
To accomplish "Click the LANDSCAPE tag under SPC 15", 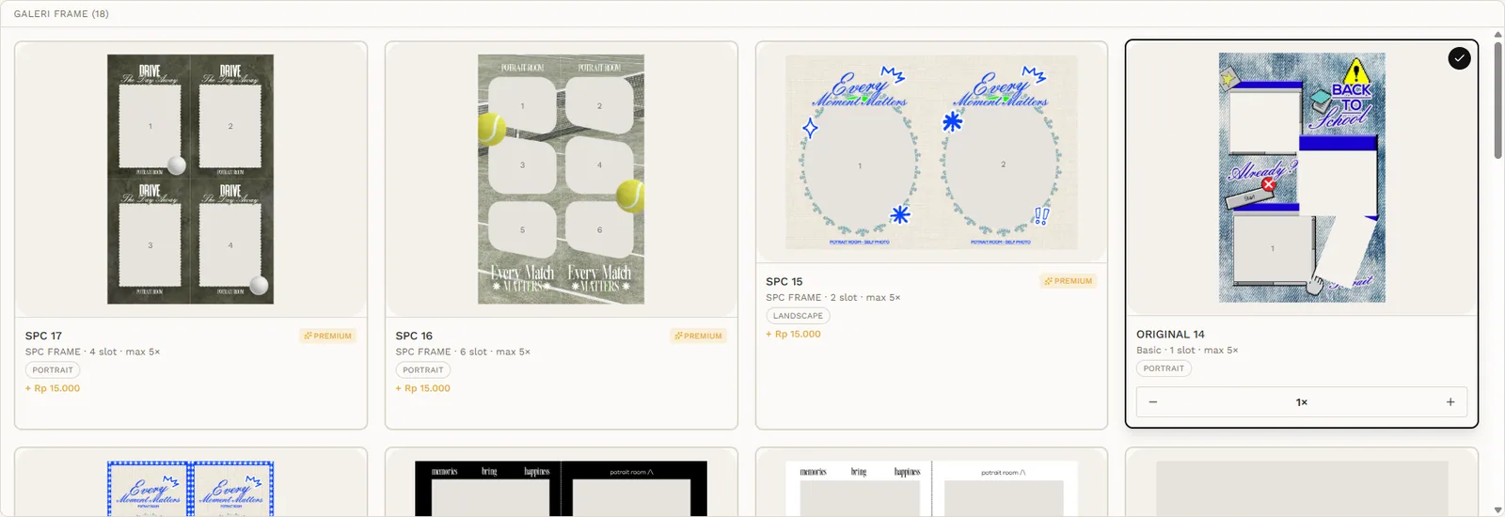I will [798, 316].
